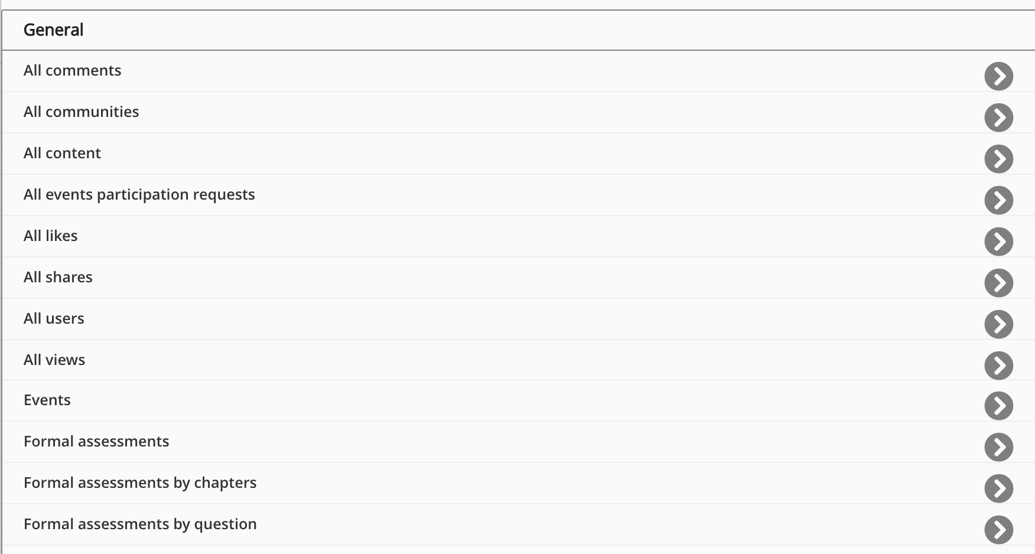
Task: Open the All likes report label
Action: point(51,236)
